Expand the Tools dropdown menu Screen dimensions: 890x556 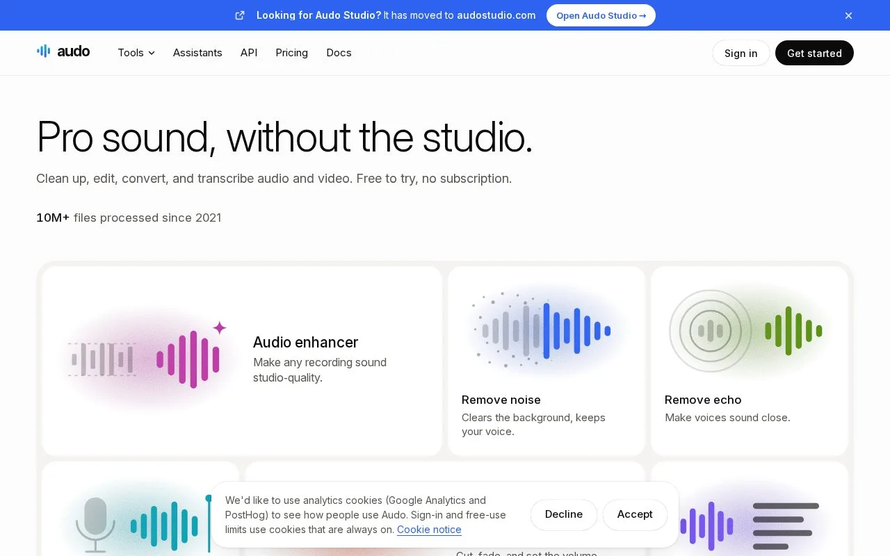click(x=136, y=53)
